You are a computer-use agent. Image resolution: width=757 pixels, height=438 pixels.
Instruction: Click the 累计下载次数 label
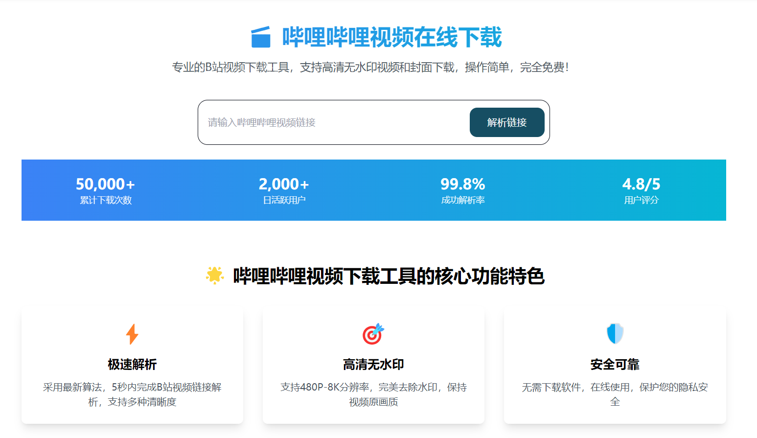pyautogui.click(x=106, y=200)
